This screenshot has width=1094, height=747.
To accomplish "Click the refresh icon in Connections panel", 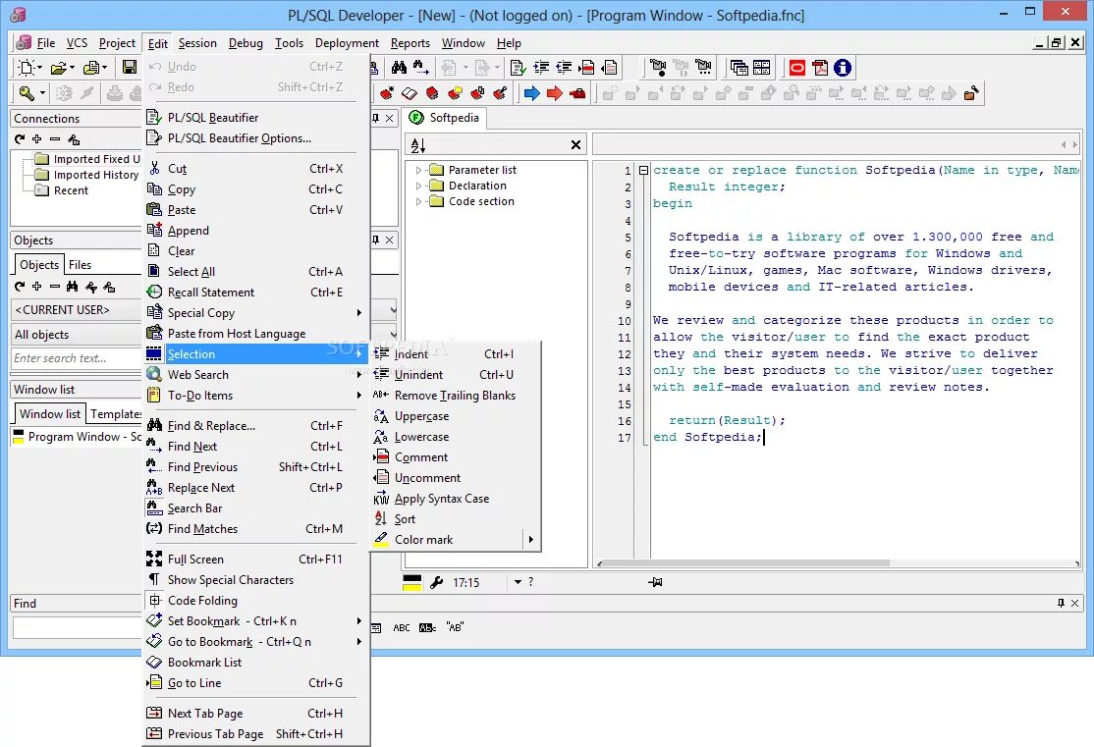I will (x=20, y=138).
